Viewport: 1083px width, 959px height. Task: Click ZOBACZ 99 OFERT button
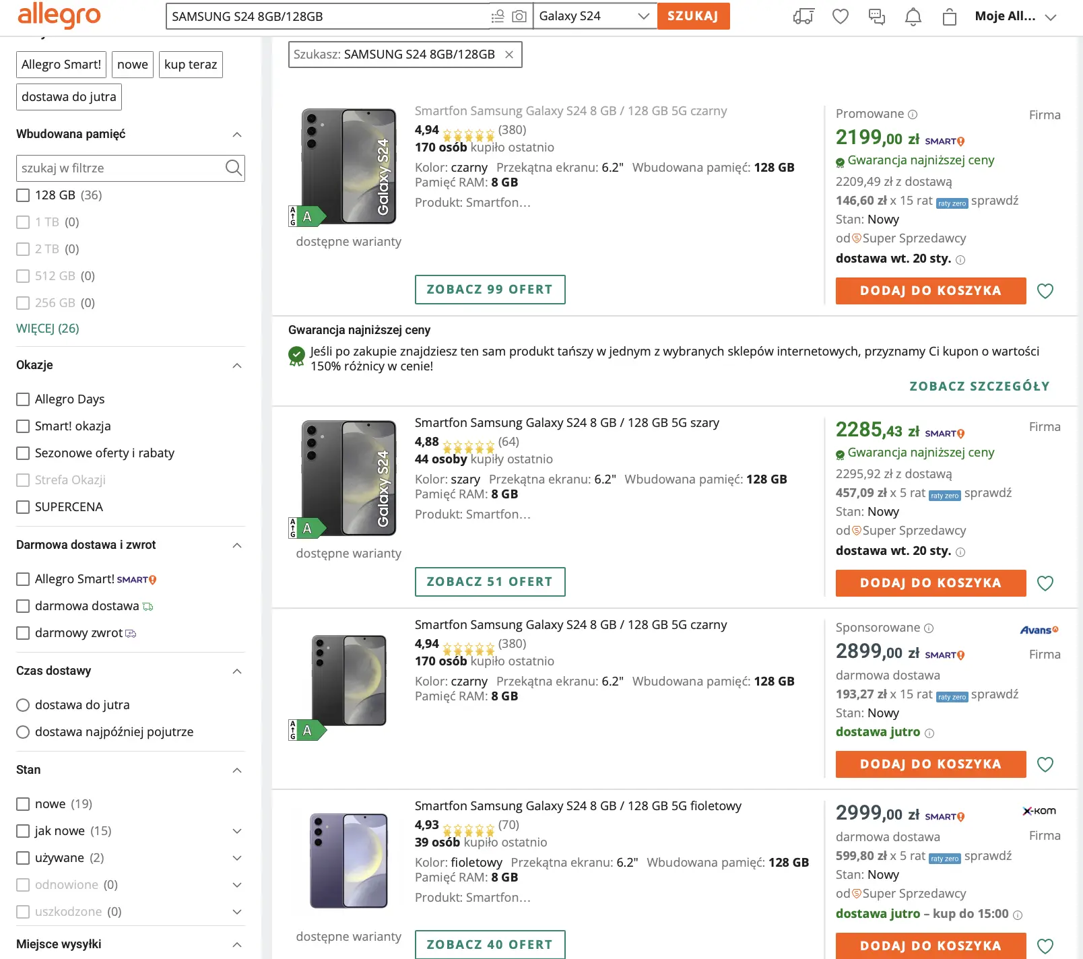490,289
